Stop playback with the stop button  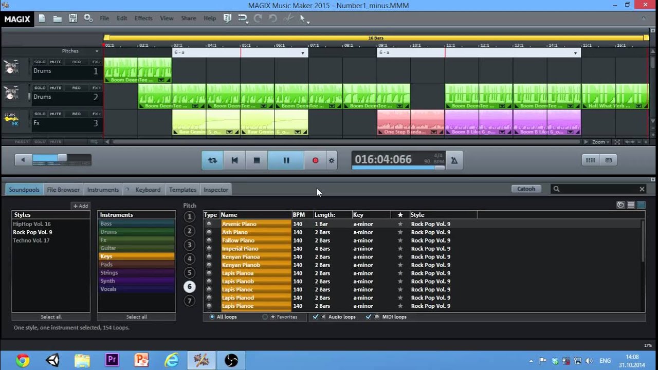(x=257, y=160)
